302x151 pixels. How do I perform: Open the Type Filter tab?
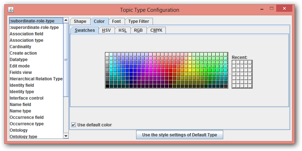[139, 21]
